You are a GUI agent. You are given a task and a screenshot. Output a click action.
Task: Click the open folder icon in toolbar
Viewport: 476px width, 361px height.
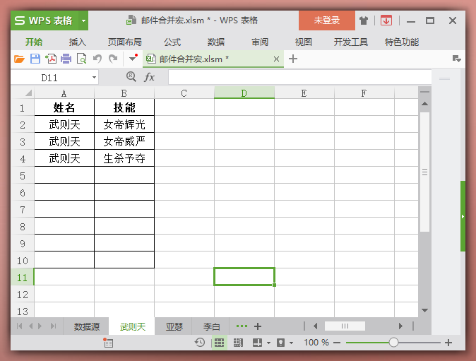[x=19, y=59]
